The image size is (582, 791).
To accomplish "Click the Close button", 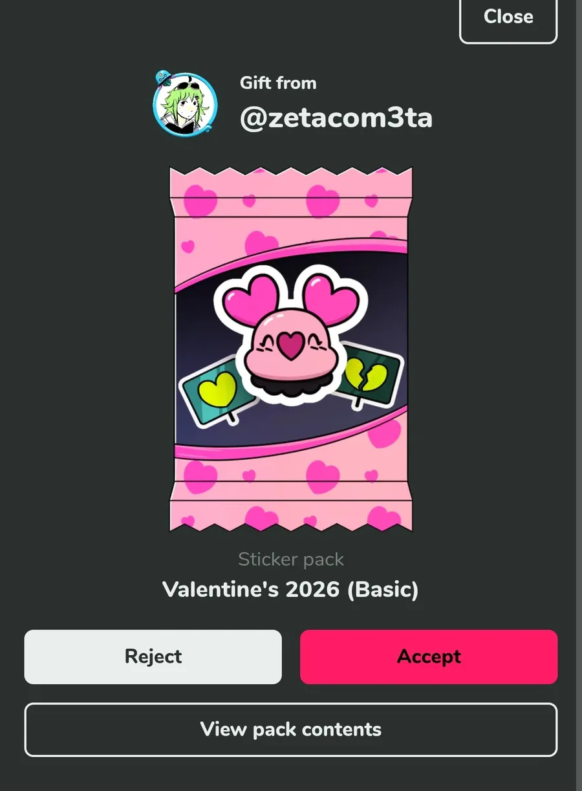I will 508,17.
